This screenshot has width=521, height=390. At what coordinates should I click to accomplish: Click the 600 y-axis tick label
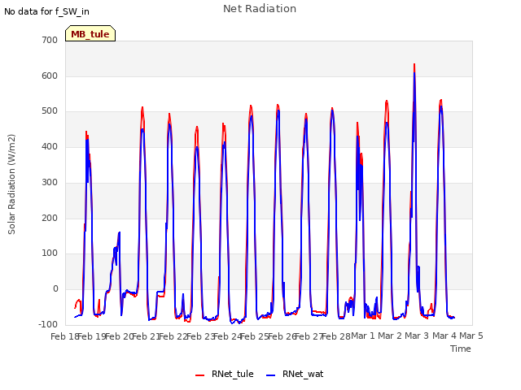(50, 76)
